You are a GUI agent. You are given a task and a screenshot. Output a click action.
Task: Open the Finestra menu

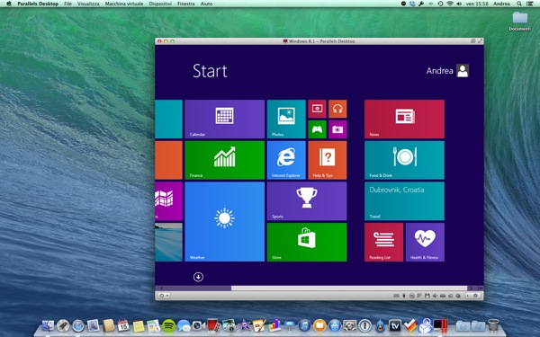pyautogui.click(x=186, y=4)
